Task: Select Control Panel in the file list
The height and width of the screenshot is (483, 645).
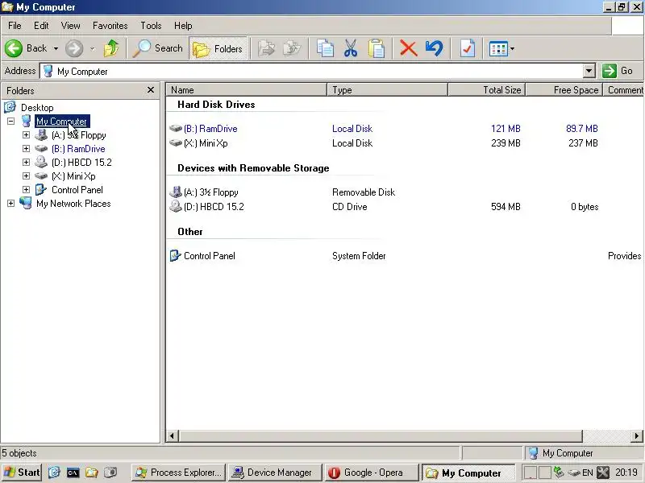Action: (x=209, y=256)
